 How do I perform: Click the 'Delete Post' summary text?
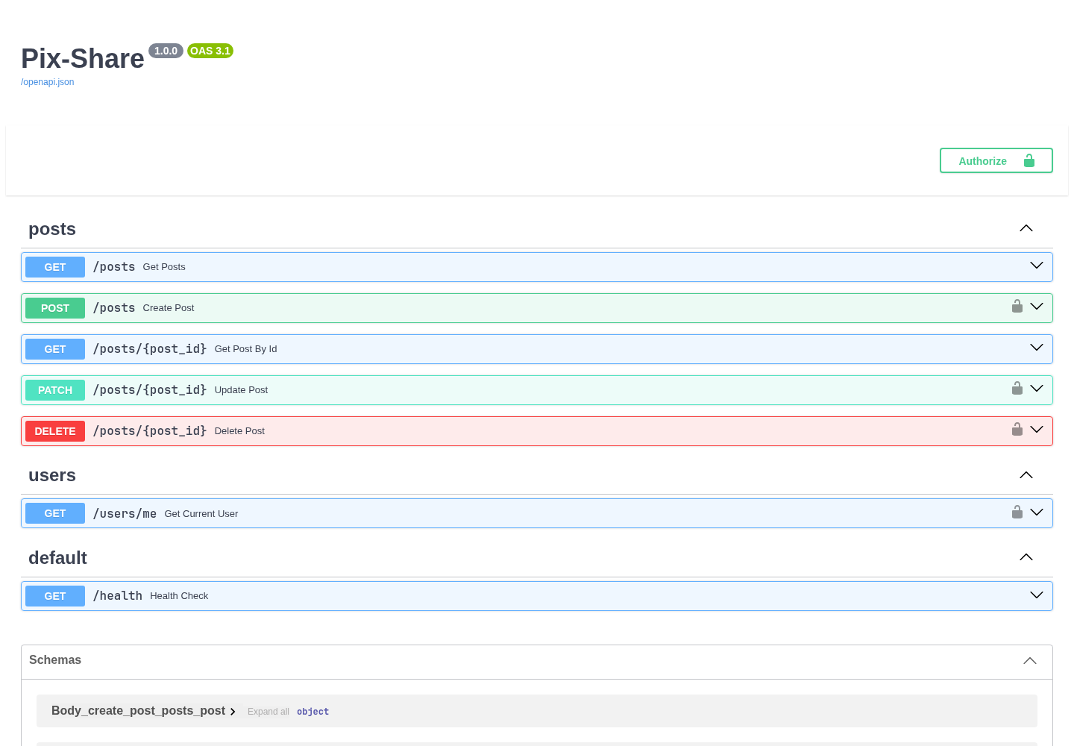(x=239, y=431)
